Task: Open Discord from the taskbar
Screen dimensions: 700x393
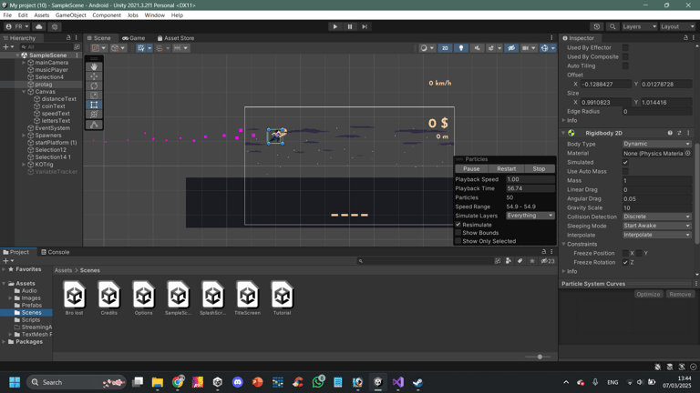Action: pyautogui.click(x=238, y=382)
